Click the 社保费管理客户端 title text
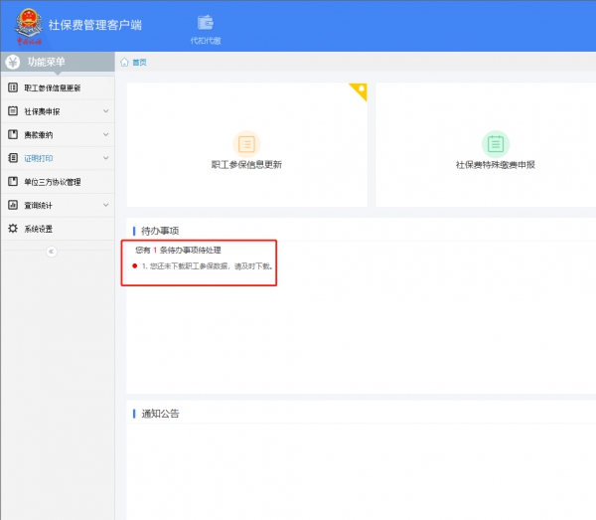Viewport: 596px width, 520px height. click(95, 25)
